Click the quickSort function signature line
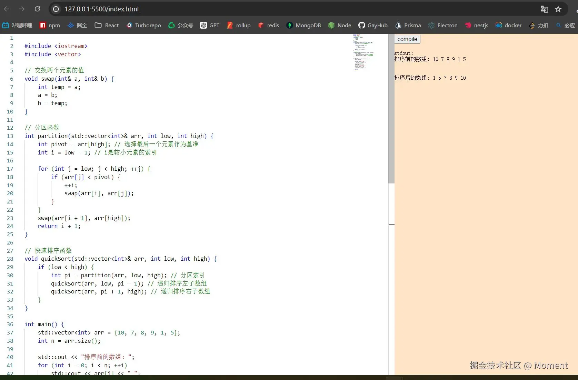578x380 pixels. [x=121, y=259]
